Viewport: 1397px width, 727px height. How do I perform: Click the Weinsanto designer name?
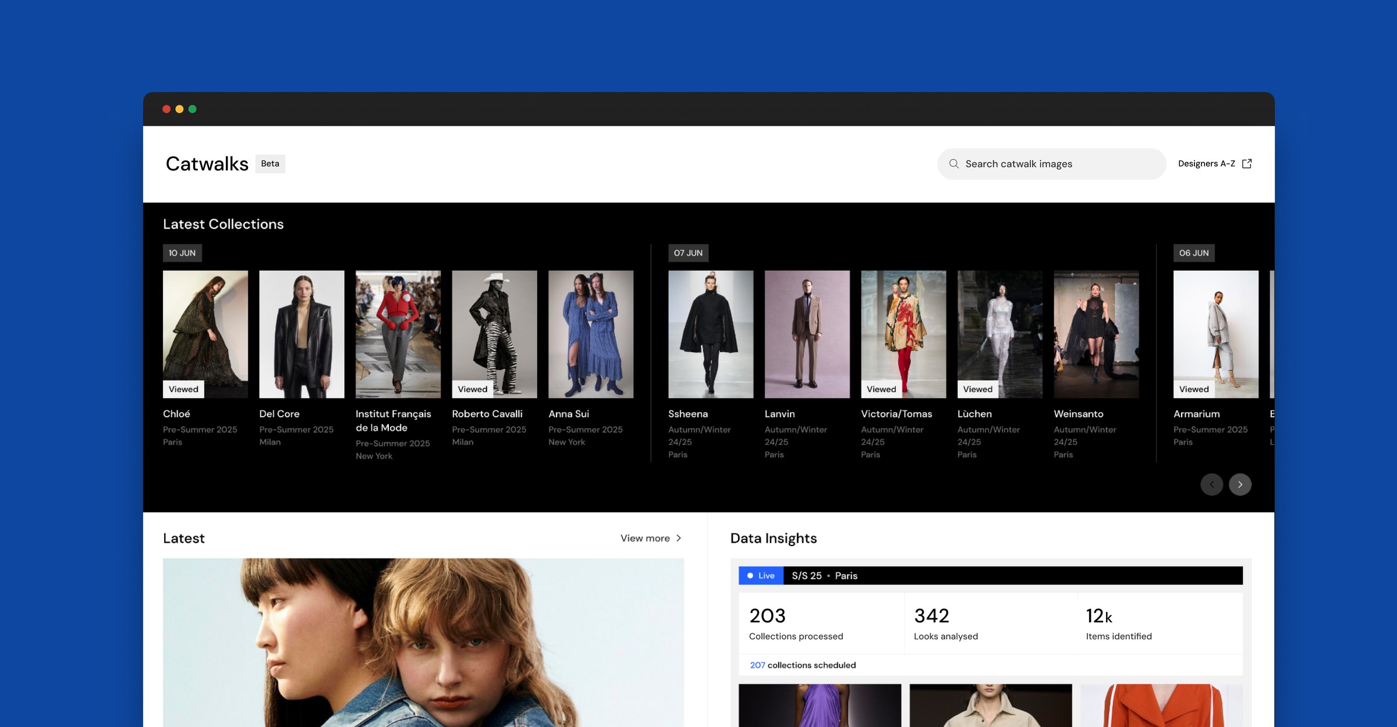click(1079, 414)
